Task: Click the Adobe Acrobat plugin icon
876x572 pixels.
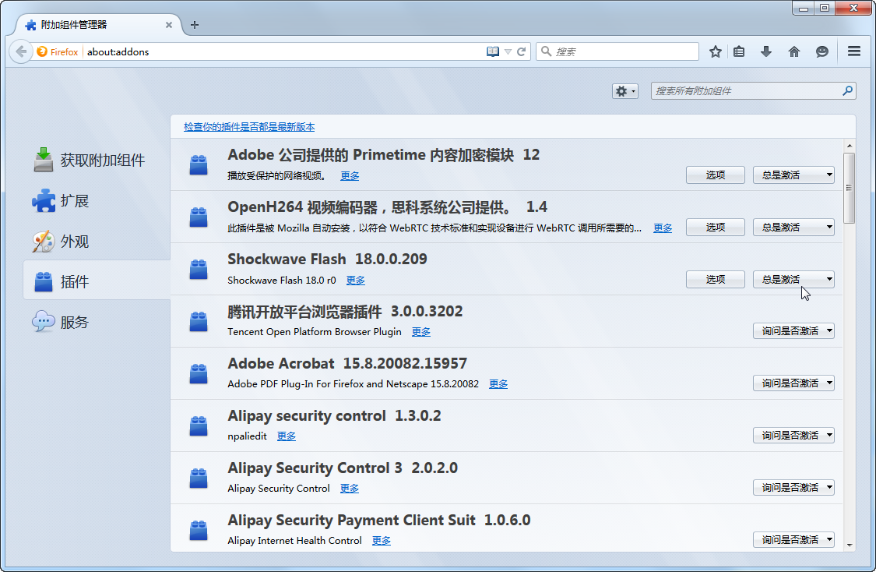Action: (199, 373)
